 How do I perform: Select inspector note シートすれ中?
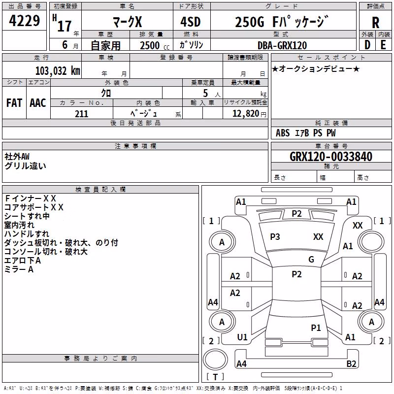[x=27, y=216]
